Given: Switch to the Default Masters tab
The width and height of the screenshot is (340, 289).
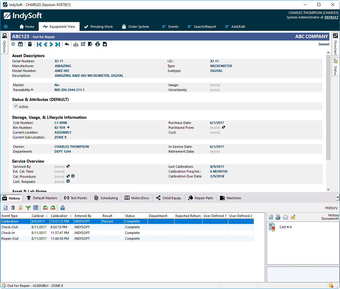Looking at the screenshot, I should click(x=42, y=198).
